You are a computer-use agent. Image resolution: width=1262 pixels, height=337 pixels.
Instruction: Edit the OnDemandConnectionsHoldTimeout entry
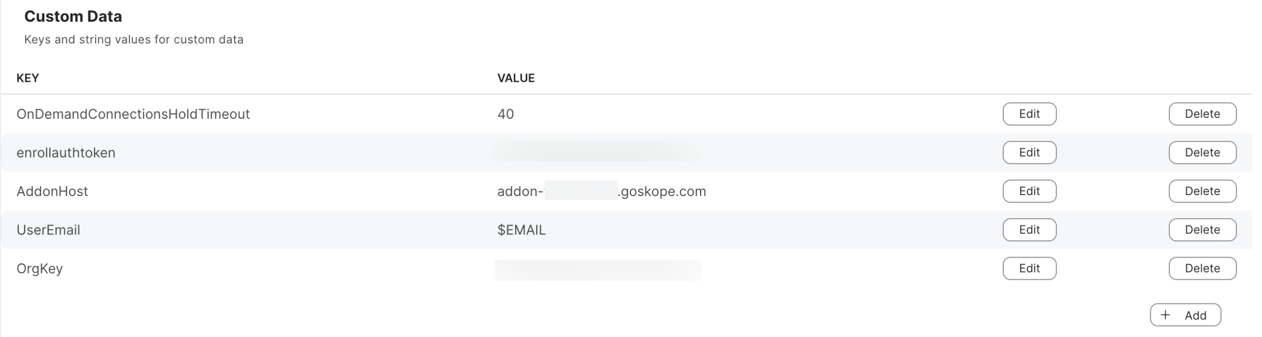pyautogui.click(x=1029, y=114)
